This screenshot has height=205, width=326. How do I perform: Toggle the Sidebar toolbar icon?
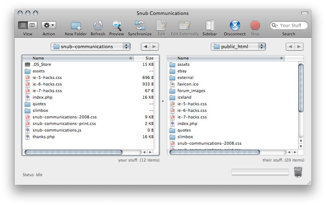pos(210,26)
